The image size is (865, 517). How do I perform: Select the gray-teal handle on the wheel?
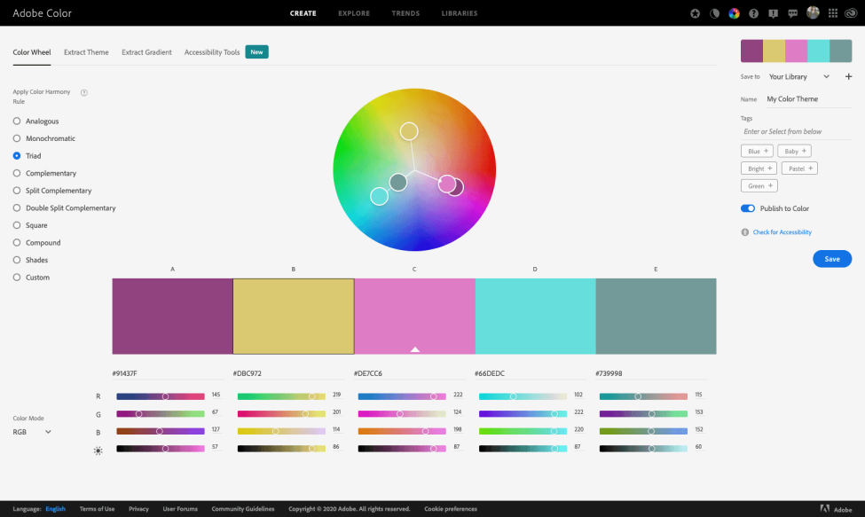(x=397, y=182)
